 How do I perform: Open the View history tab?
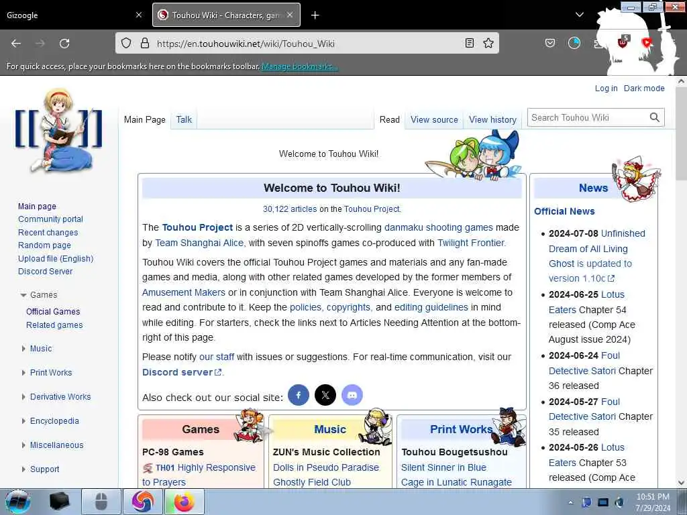coord(492,119)
